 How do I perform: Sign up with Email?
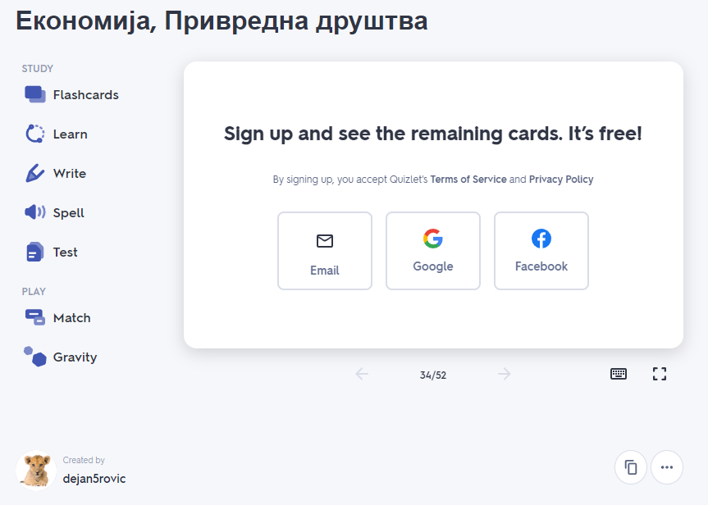[x=325, y=251]
